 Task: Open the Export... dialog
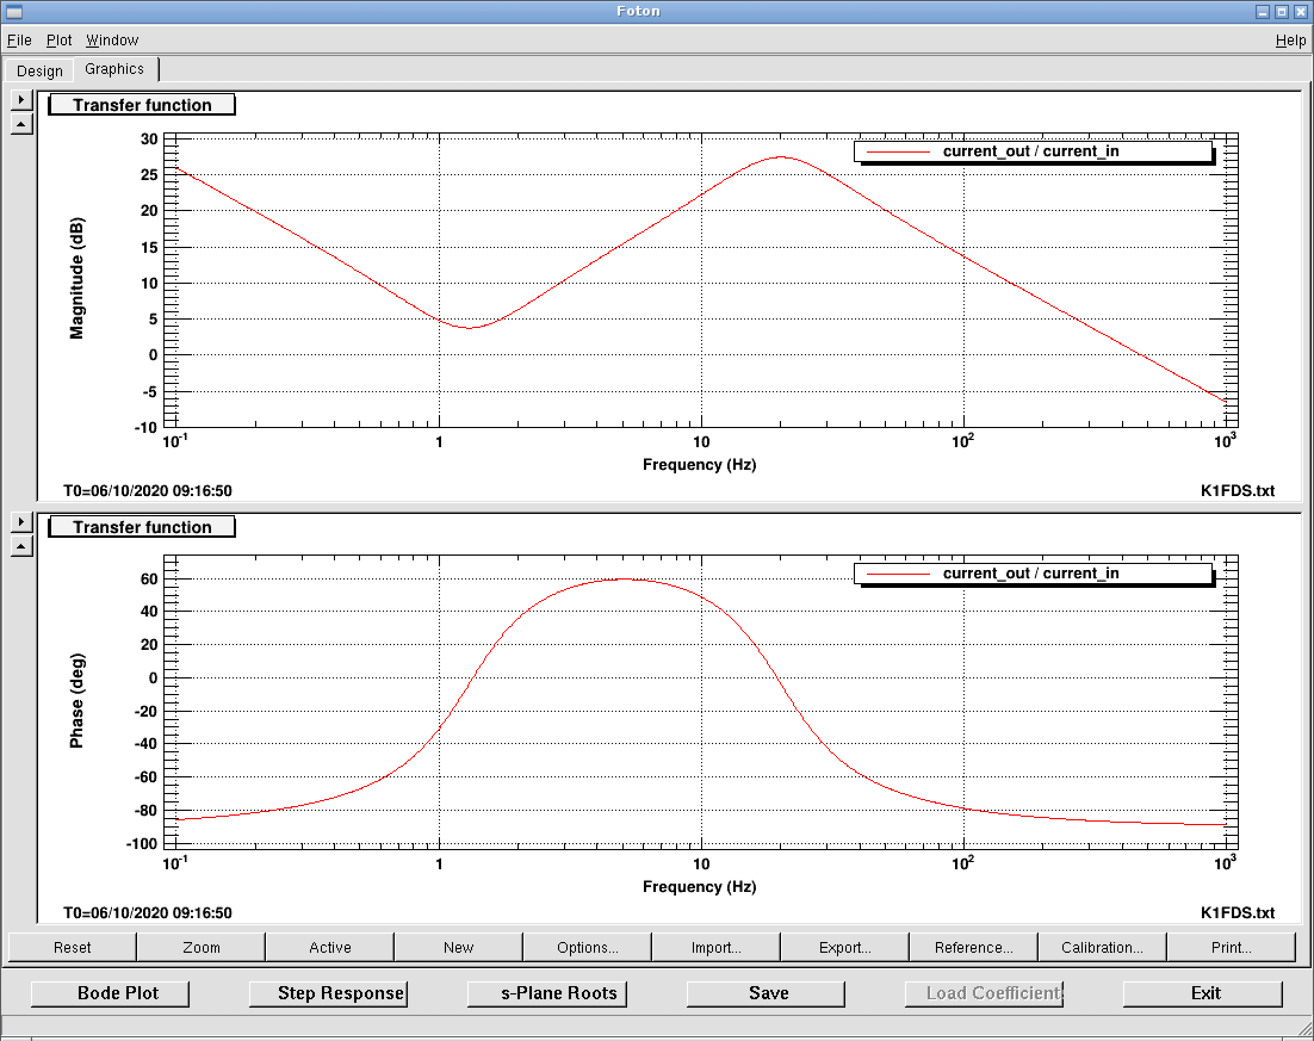[x=845, y=947]
